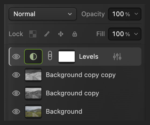Select the Levels adjustment half-circle thumbnail
This screenshot has height=125, width=150.
[x=33, y=57]
